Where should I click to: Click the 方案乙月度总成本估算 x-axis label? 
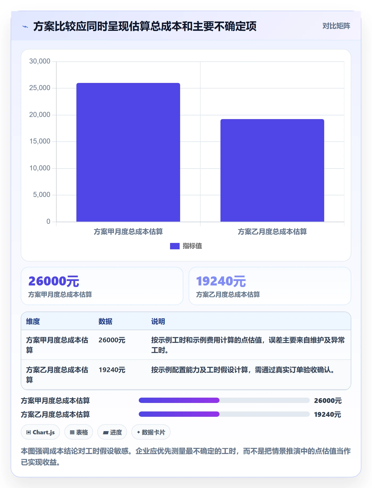(272, 232)
